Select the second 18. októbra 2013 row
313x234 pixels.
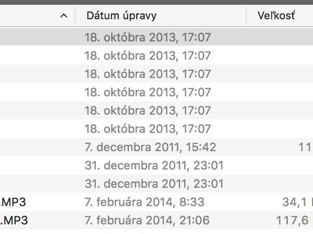[148, 56]
